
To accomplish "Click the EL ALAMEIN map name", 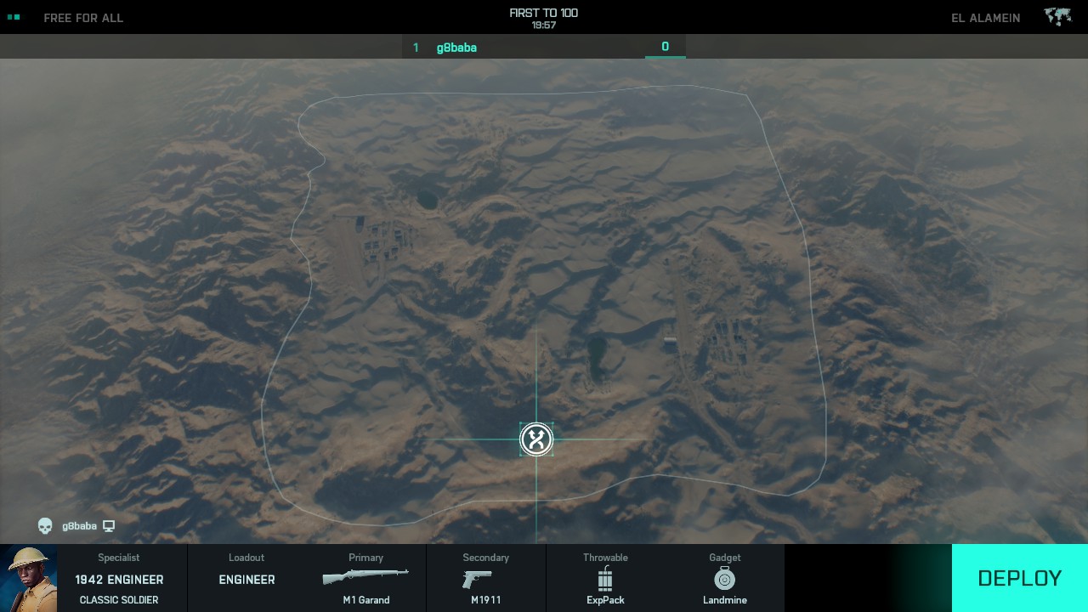I will [x=985, y=18].
